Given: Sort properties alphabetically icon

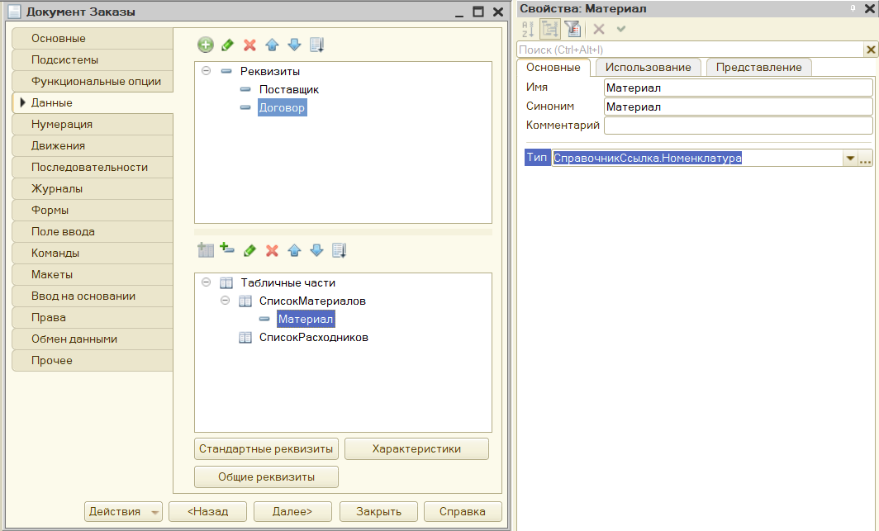Looking at the screenshot, I should pyautogui.click(x=528, y=29).
